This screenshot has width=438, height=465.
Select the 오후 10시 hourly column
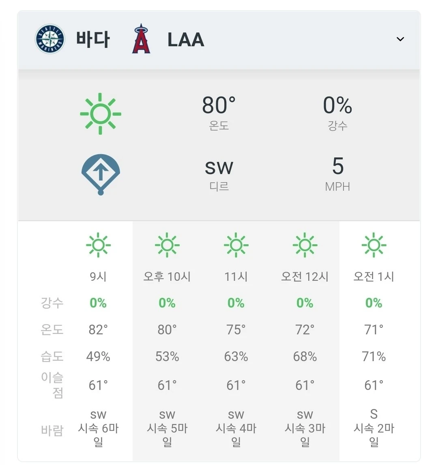[167, 341]
